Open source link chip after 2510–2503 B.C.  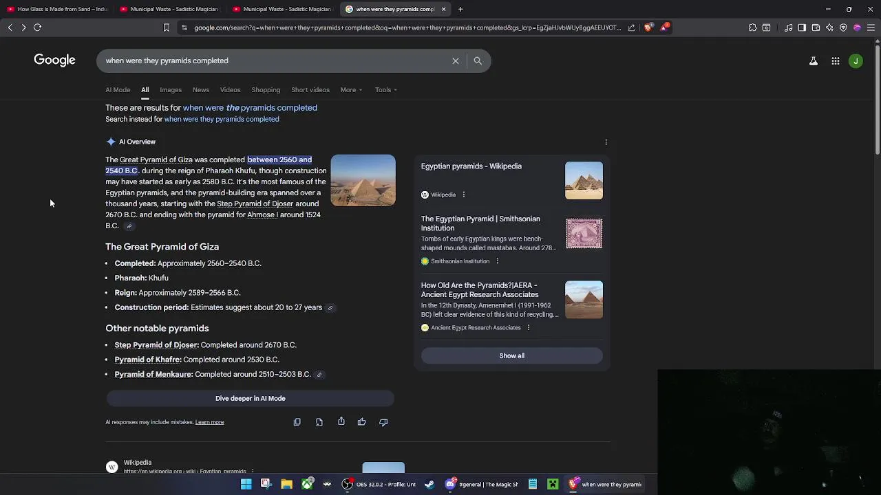coord(319,375)
